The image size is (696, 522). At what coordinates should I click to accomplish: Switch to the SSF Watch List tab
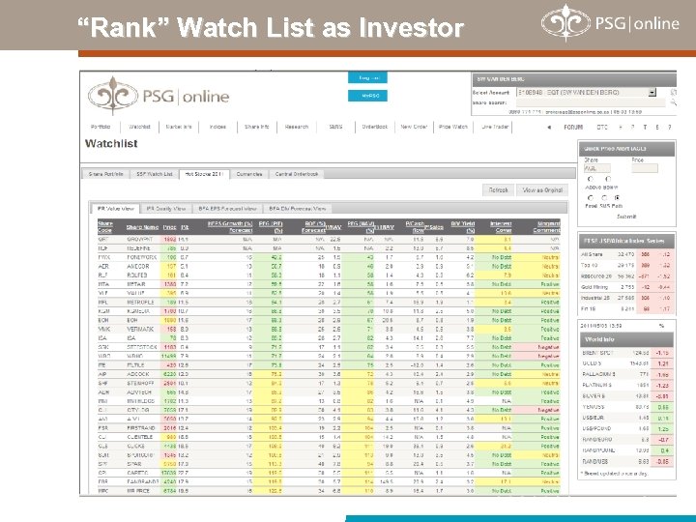154,174
